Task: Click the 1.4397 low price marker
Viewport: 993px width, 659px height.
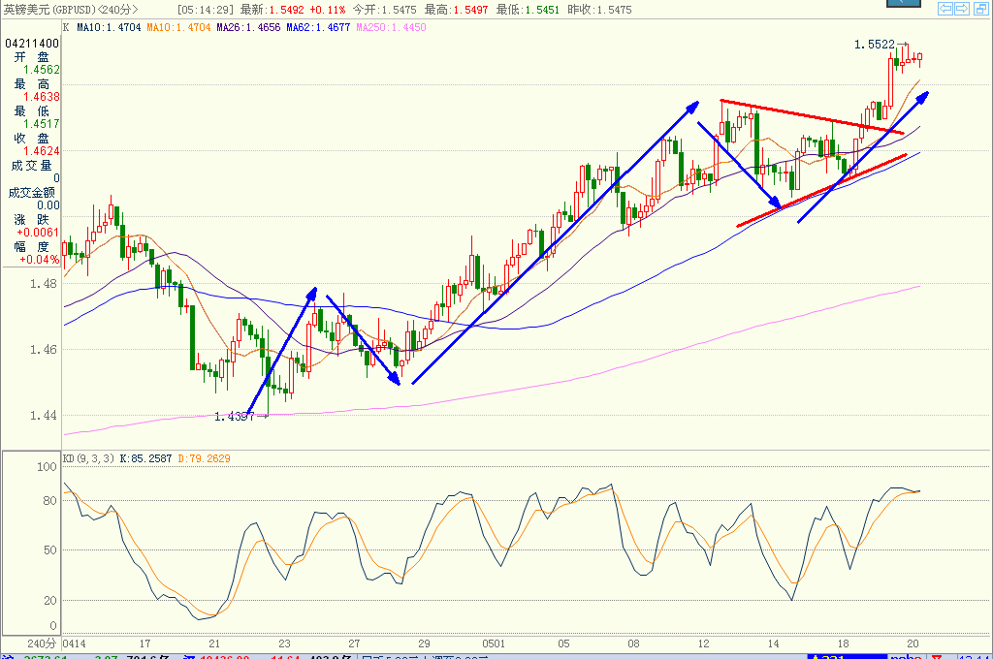Action: point(235,417)
